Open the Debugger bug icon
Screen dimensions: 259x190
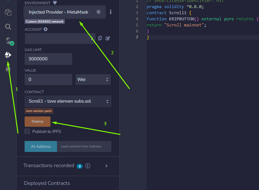click(8, 69)
